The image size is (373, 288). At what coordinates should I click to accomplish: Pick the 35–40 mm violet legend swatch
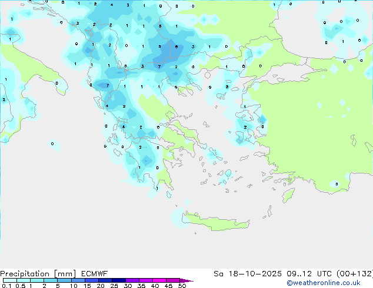(145, 280)
